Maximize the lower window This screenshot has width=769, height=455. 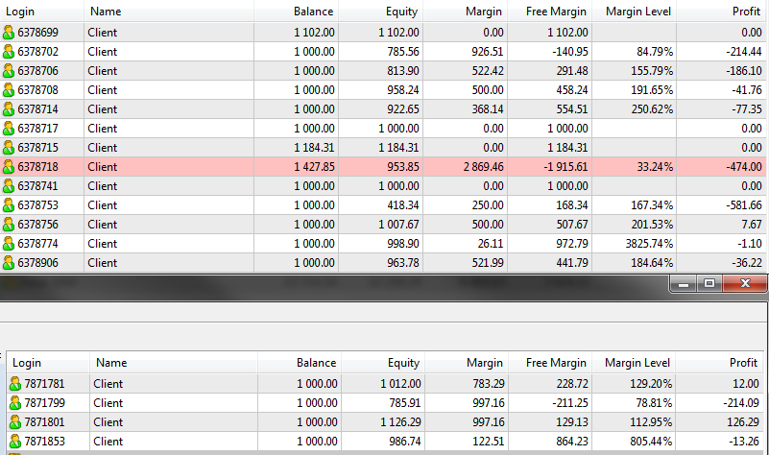[x=709, y=283]
